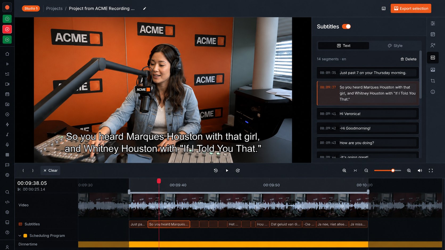Open the grid icon in the left sidebar

(7, 155)
